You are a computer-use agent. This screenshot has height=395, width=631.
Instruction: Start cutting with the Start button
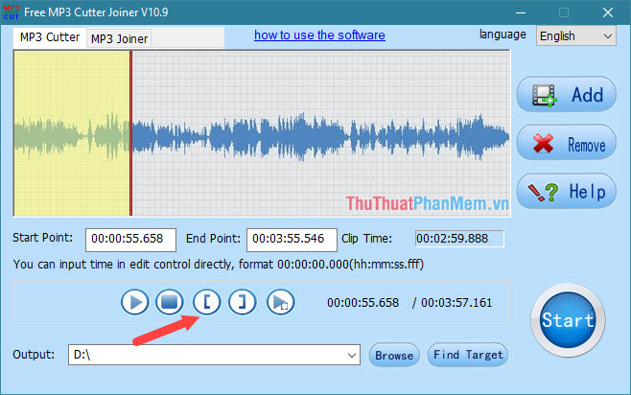click(x=568, y=320)
